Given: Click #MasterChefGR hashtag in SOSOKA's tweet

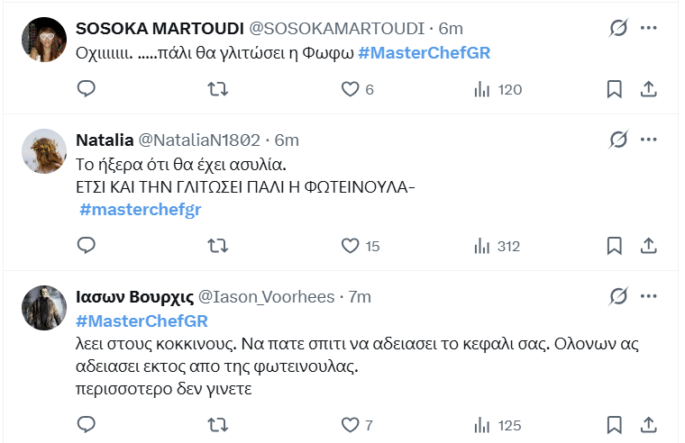Looking at the screenshot, I should click(x=424, y=53).
